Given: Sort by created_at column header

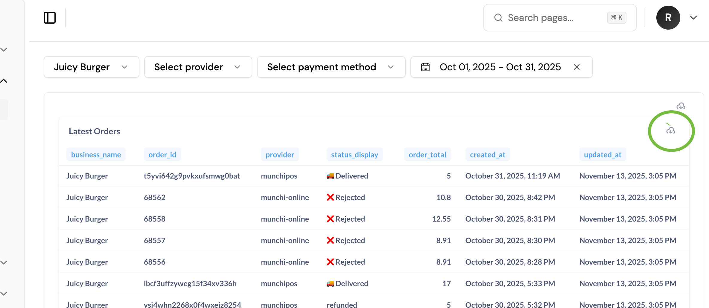Looking at the screenshot, I should tap(488, 155).
